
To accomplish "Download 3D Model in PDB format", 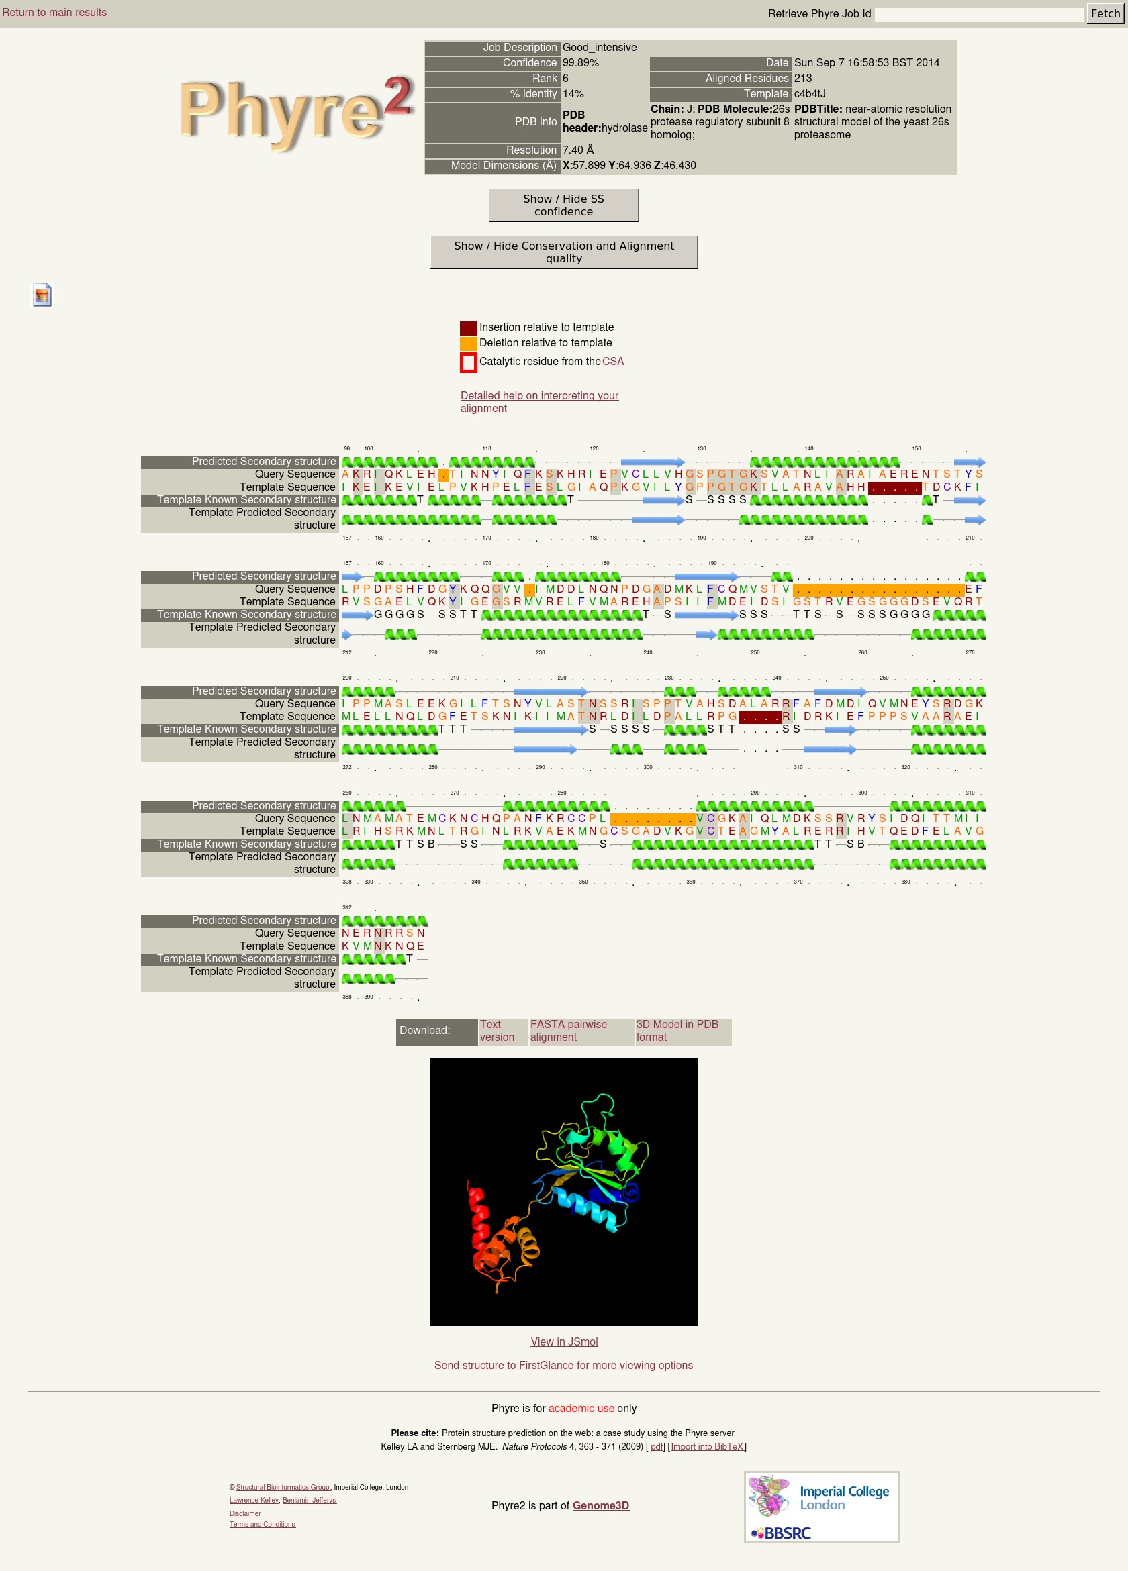I will coord(677,1031).
